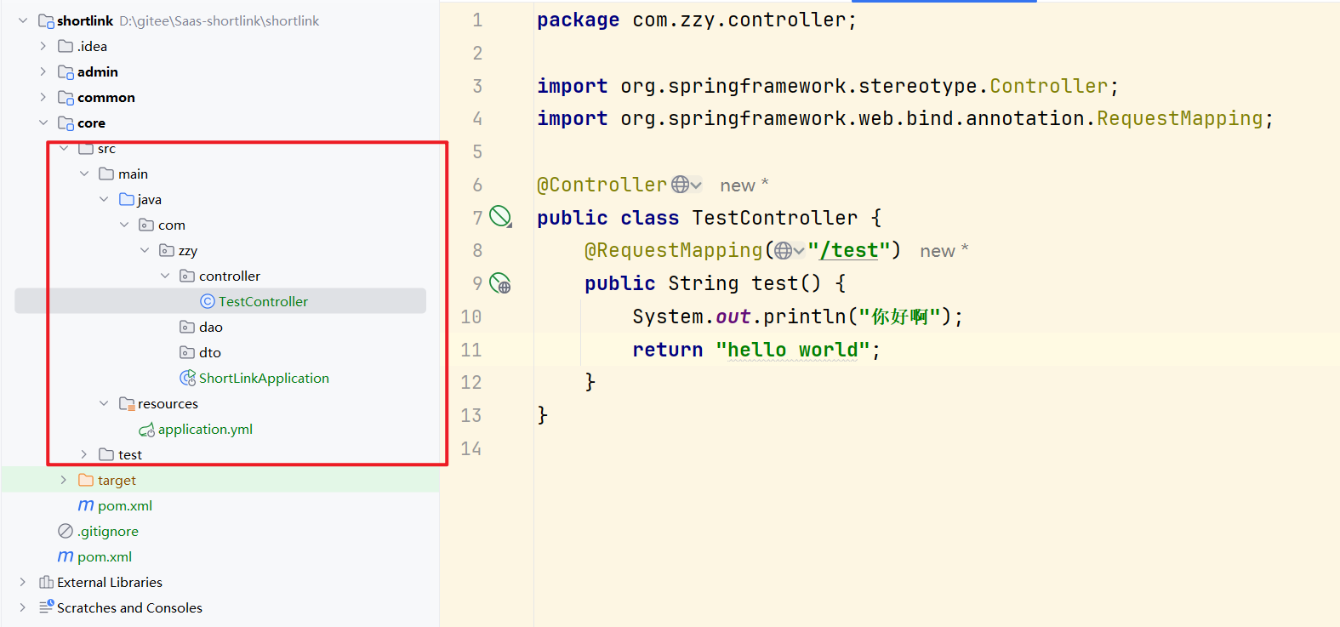Viewport: 1340px width, 627px height.
Task: Click the Maven icon of core pom.xml
Action: pos(86,505)
